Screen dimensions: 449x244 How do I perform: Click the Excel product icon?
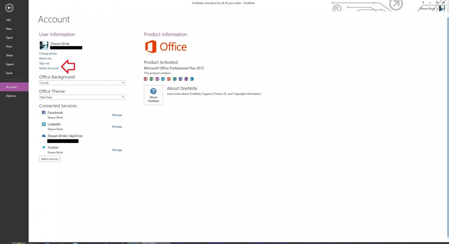[x=152, y=79]
